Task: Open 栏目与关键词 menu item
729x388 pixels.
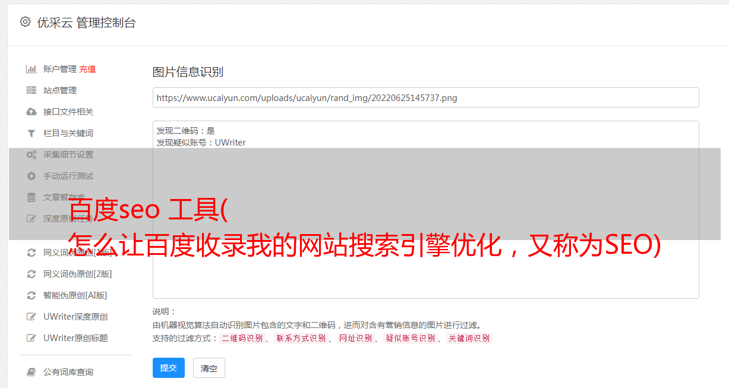Action: [x=68, y=133]
